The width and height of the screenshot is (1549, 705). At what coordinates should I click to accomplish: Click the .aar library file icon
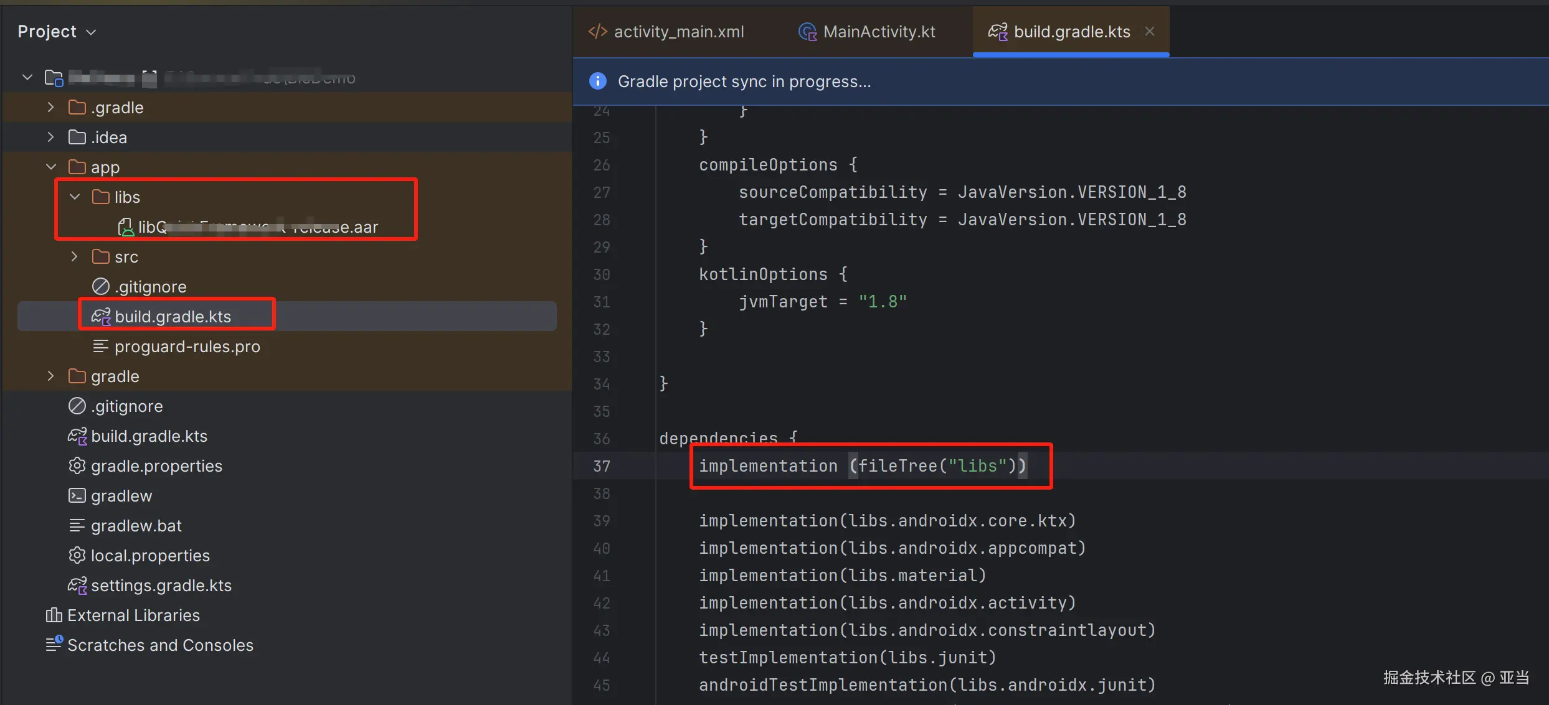(x=126, y=227)
